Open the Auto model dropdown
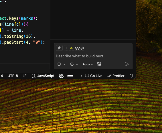The height and width of the screenshot is (133, 162). click(x=88, y=64)
